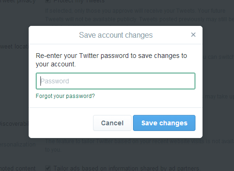
Task: Click the Protect my Tweets label text
Action: (x=79, y=1)
